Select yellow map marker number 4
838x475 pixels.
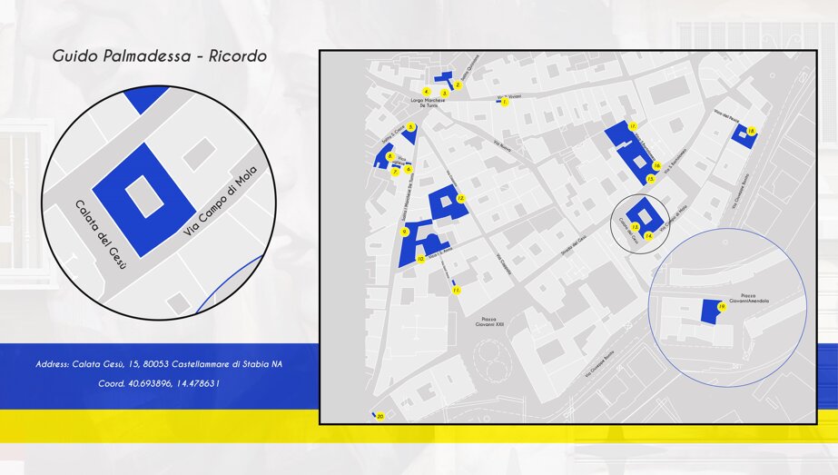coord(426,92)
